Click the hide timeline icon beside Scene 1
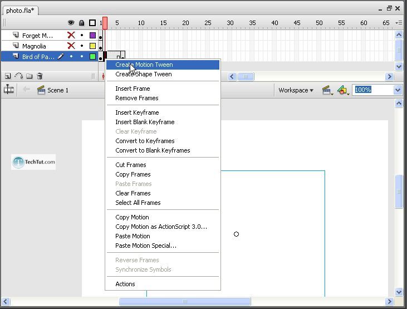 (8, 90)
